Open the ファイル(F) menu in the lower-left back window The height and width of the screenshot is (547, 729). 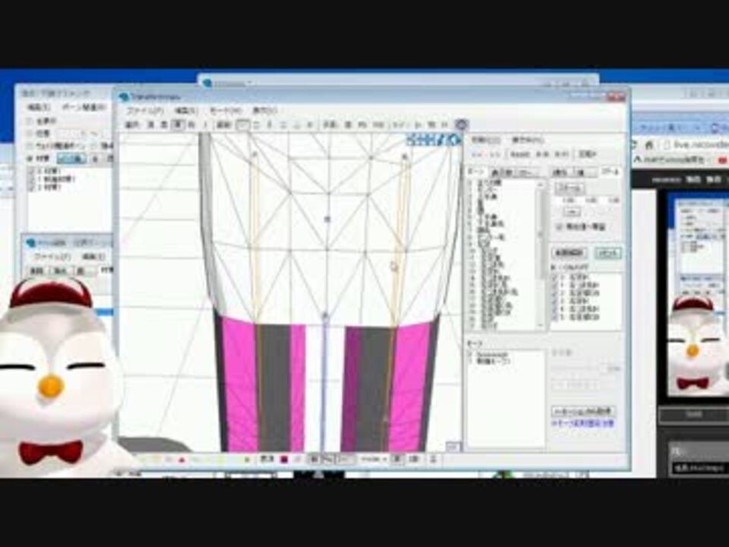click(52, 257)
